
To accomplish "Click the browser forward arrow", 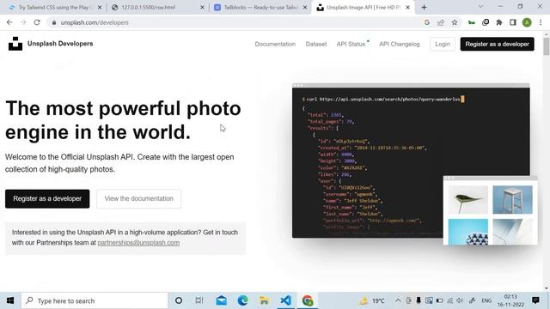I will (x=23, y=22).
